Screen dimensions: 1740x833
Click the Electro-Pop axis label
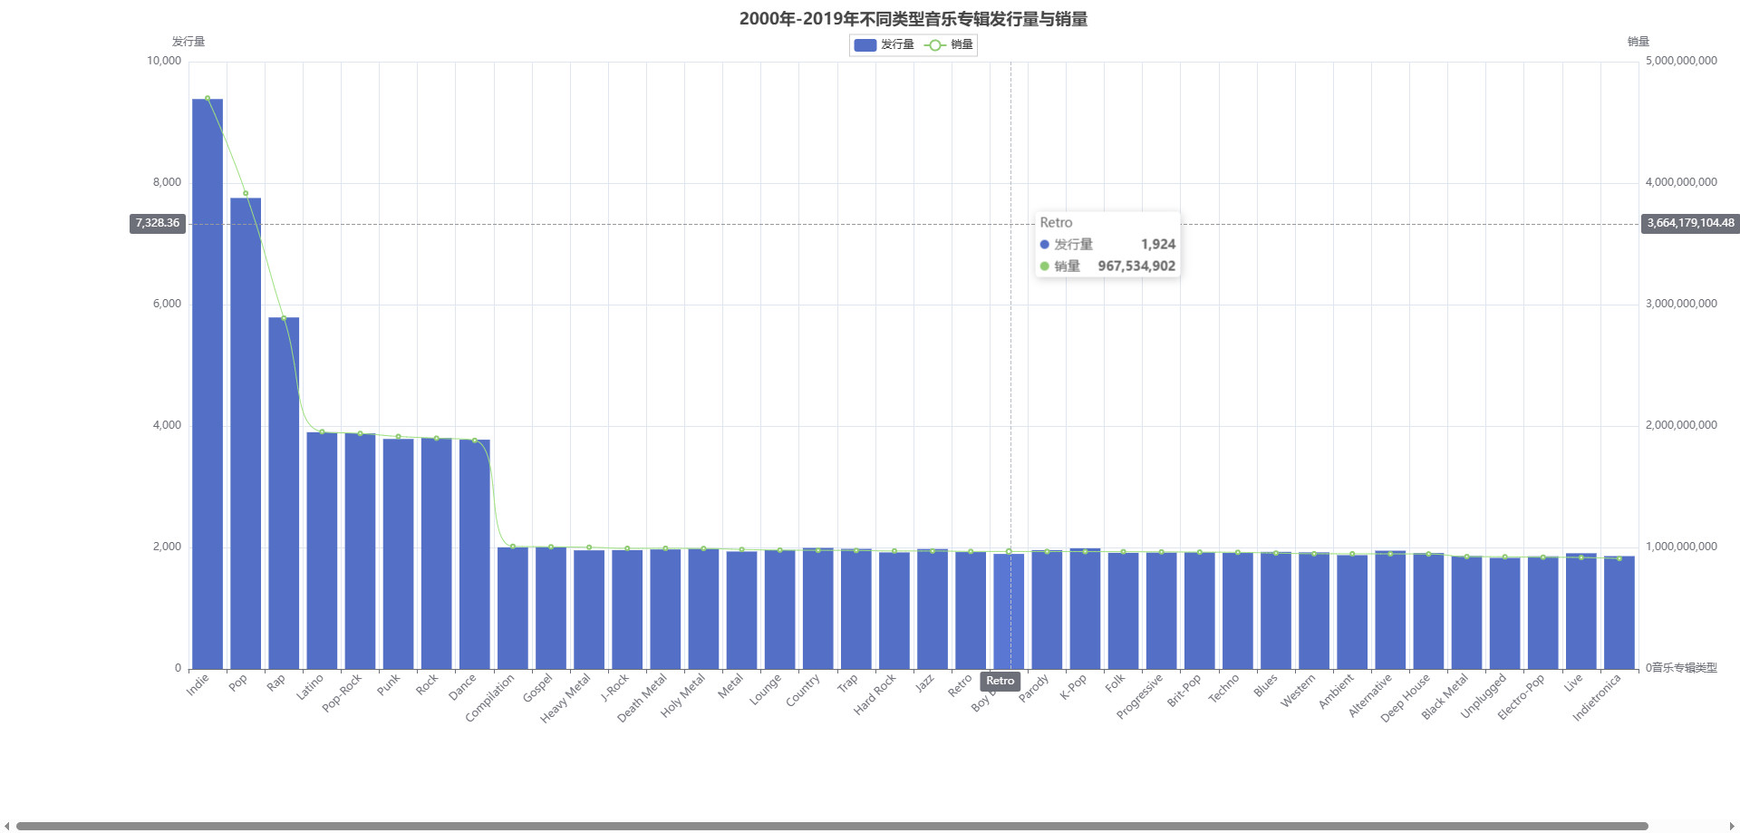(1521, 697)
